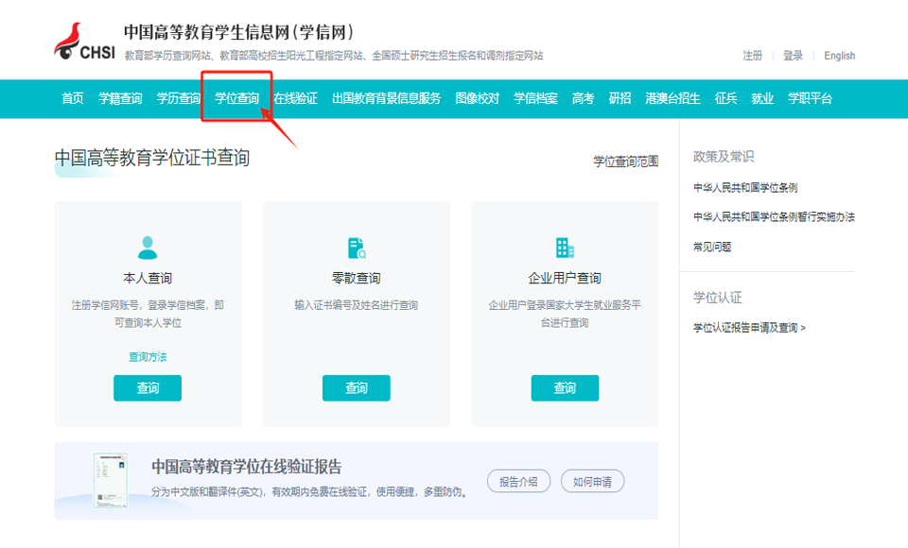Click the 报告介绍 button
The image size is (908, 548).
coord(518,482)
